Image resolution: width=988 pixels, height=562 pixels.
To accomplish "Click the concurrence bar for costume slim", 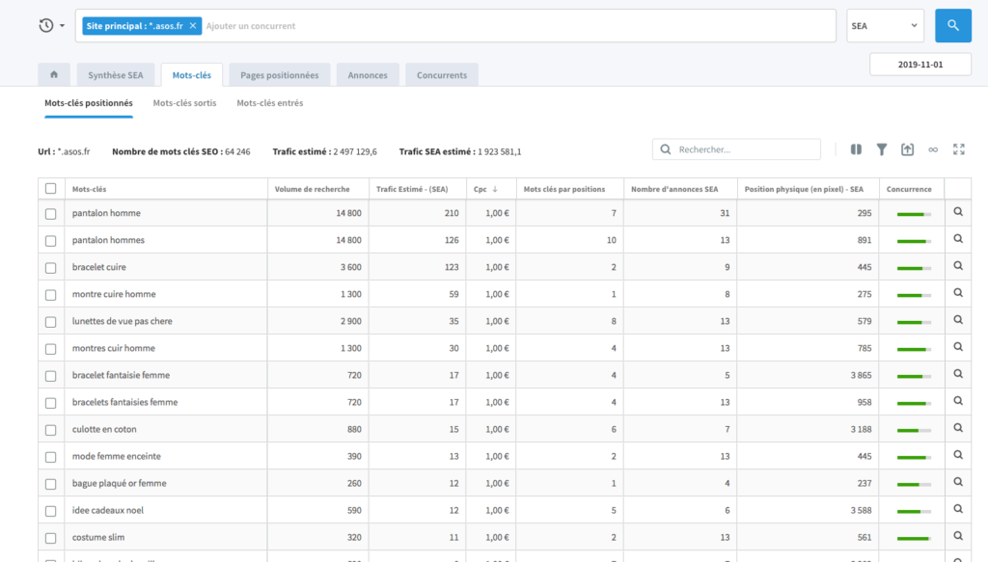I will [914, 539].
